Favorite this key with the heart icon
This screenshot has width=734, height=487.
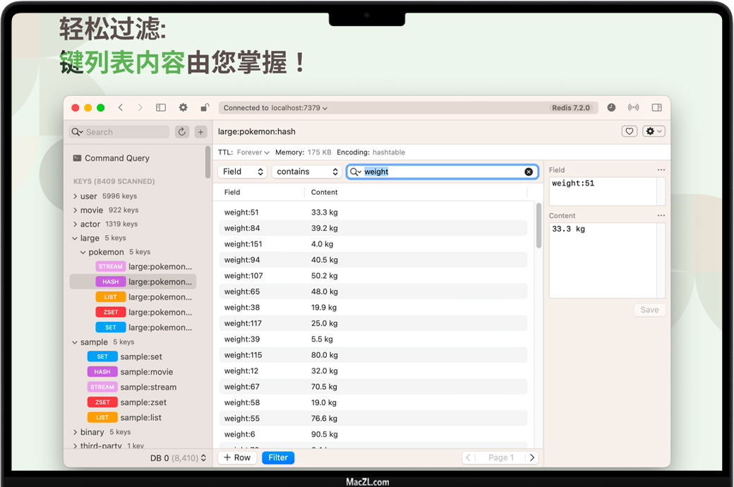point(630,131)
